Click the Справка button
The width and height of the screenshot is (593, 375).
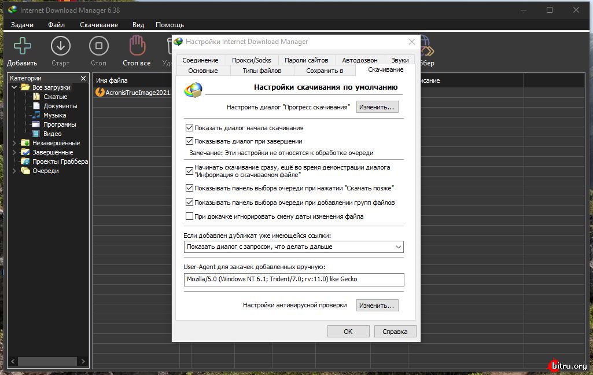tap(395, 332)
